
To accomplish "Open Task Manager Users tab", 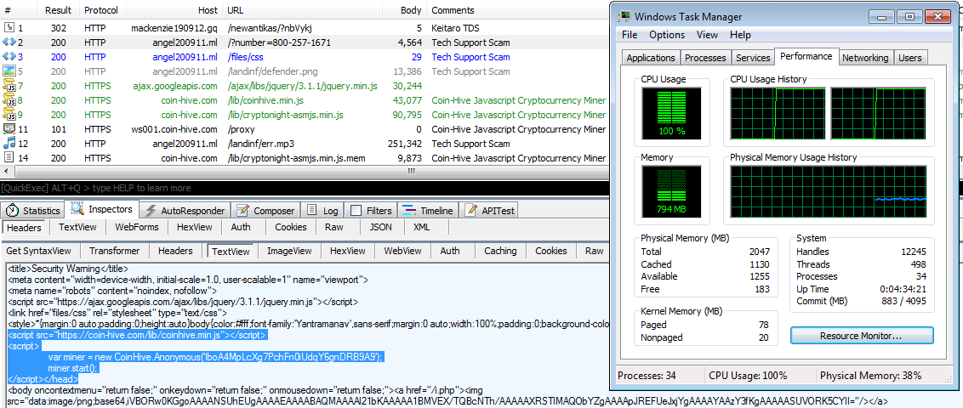I will 909,58.
